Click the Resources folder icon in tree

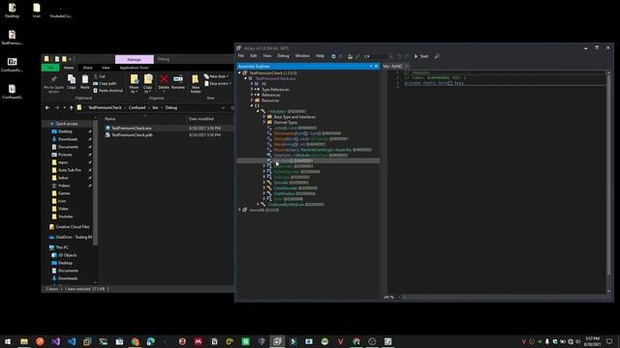pos(257,101)
